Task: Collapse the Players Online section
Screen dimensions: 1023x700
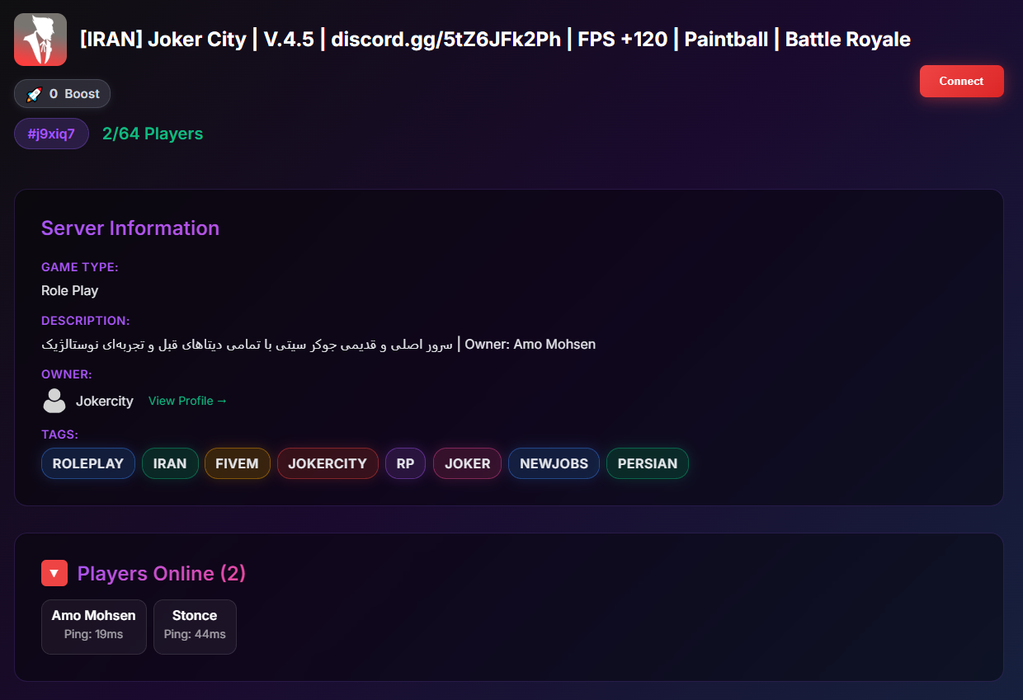Action: 54,573
